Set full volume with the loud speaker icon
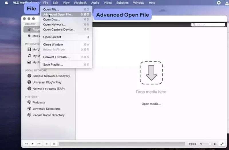229x150 pixels. 215,144
